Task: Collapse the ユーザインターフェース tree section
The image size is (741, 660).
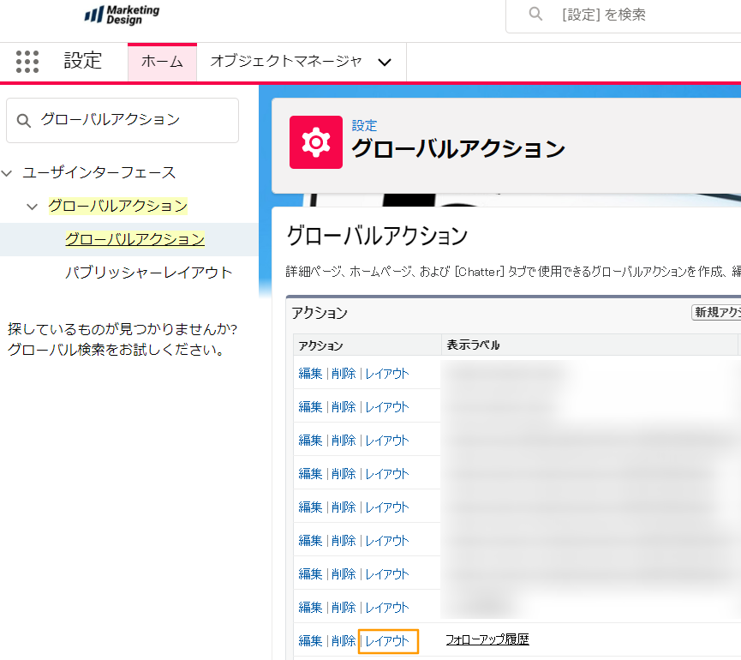Action: [x=8, y=173]
